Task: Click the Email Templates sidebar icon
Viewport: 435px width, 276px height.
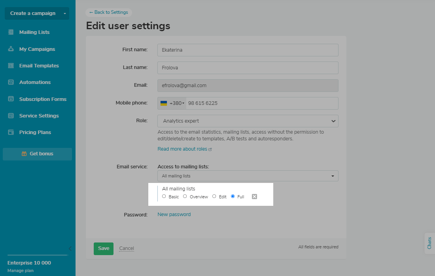Action: tap(11, 65)
